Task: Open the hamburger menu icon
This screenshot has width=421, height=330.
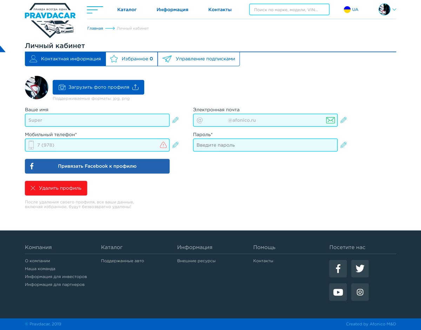Action: click(95, 10)
